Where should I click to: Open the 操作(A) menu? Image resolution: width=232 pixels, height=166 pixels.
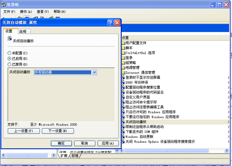click(x=26, y=12)
